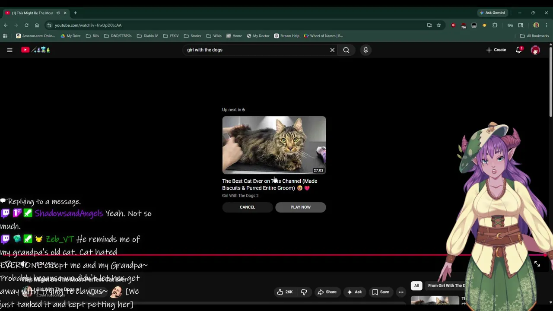This screenshot has width=553, height=311.
Task: Reload the current page
Action: click(26, 25)
